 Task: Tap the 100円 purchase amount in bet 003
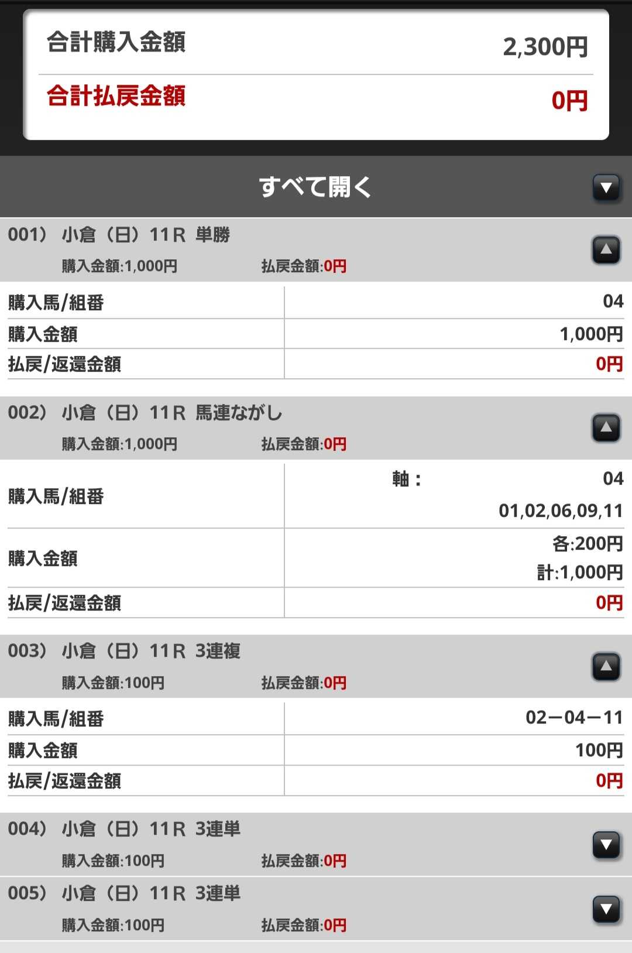pyautogui.click(x=598, y=750)
